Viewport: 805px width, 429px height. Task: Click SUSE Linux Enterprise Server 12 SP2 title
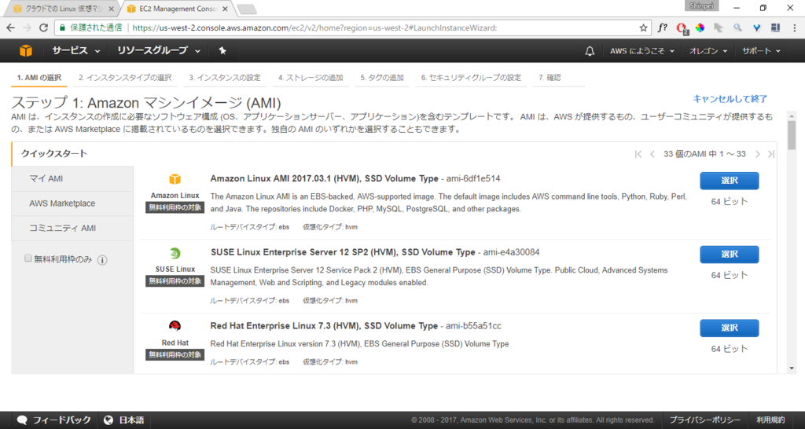point(343,252)
